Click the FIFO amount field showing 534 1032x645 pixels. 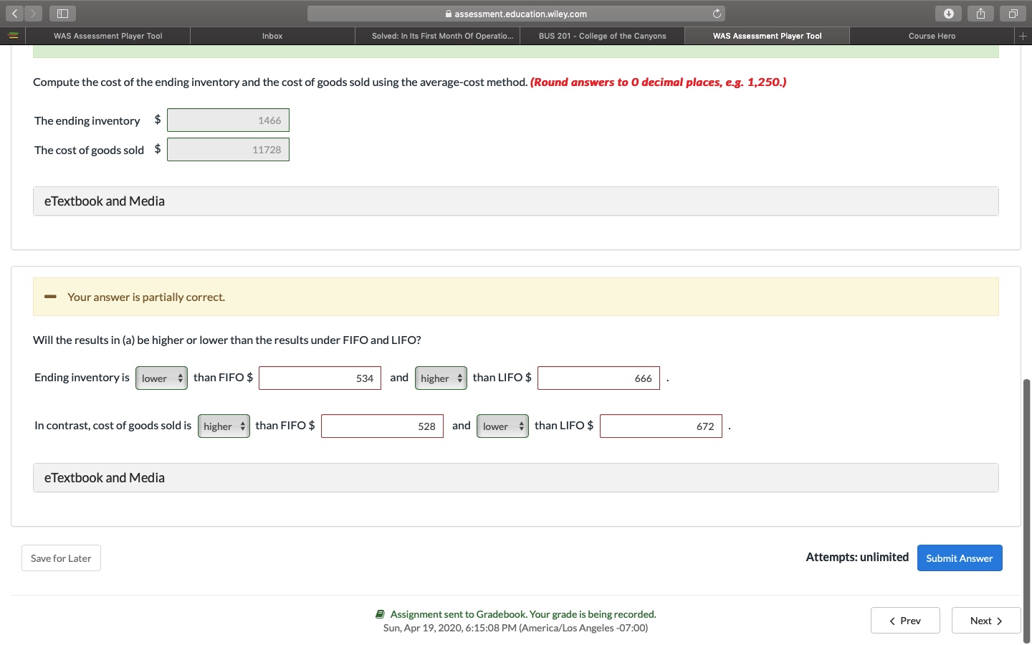[320, 378]
